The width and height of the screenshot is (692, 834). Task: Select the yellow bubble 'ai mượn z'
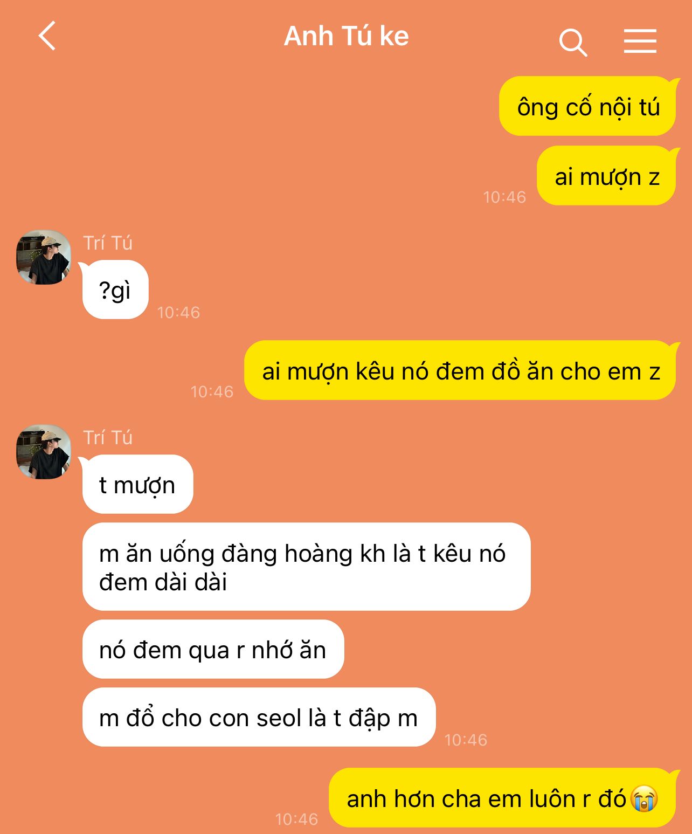tap(607, 176)
